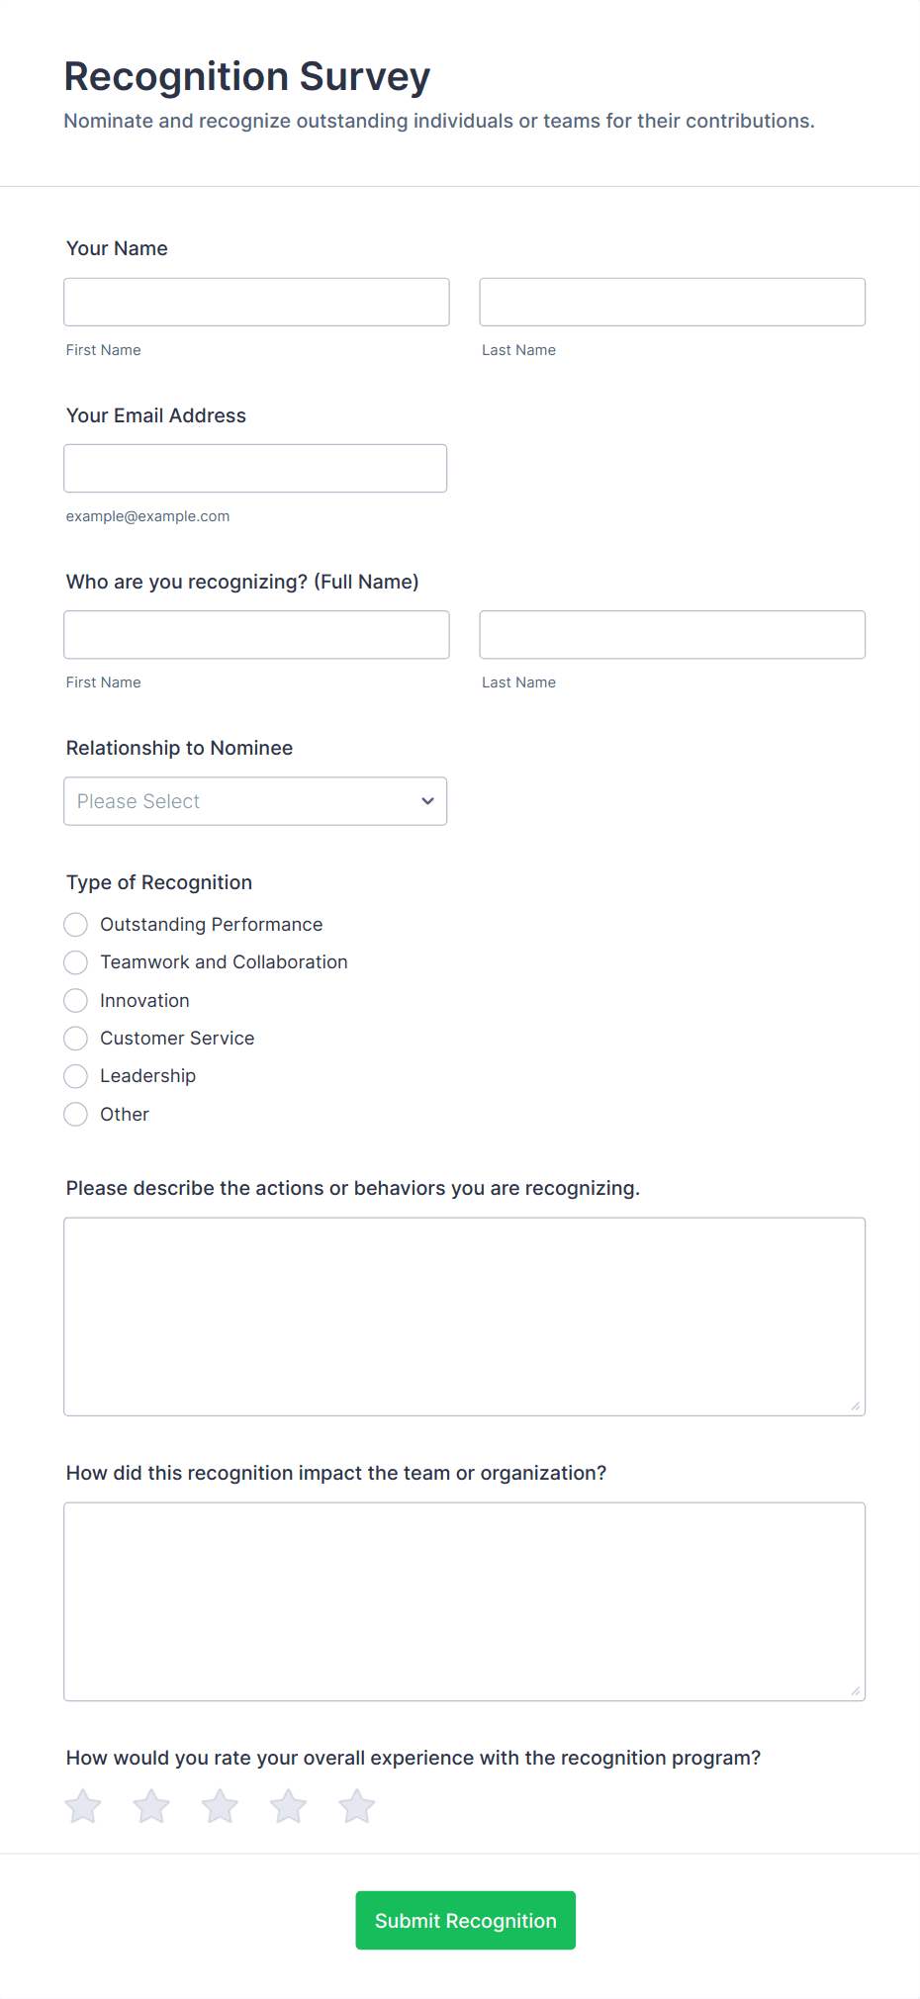The image size is (920, 1999).
Task: Open the Relationship to Nominee dropdown
Action: point(255,800)
